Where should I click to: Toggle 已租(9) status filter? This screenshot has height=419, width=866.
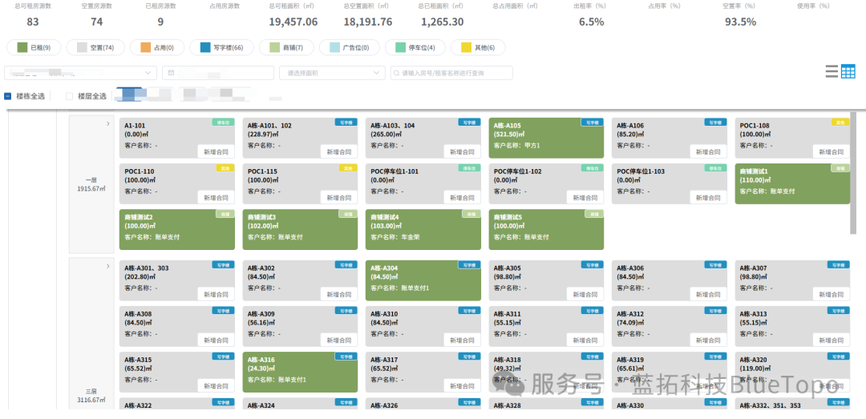(x=34, y=48)
